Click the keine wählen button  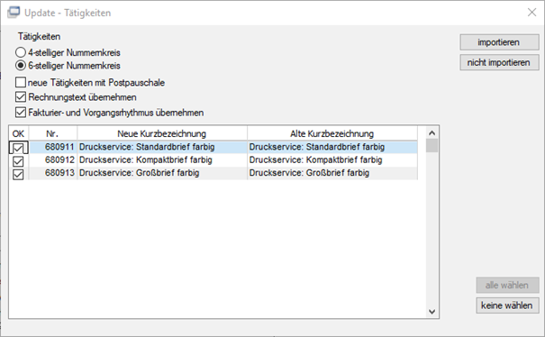[x=507, y=305]
